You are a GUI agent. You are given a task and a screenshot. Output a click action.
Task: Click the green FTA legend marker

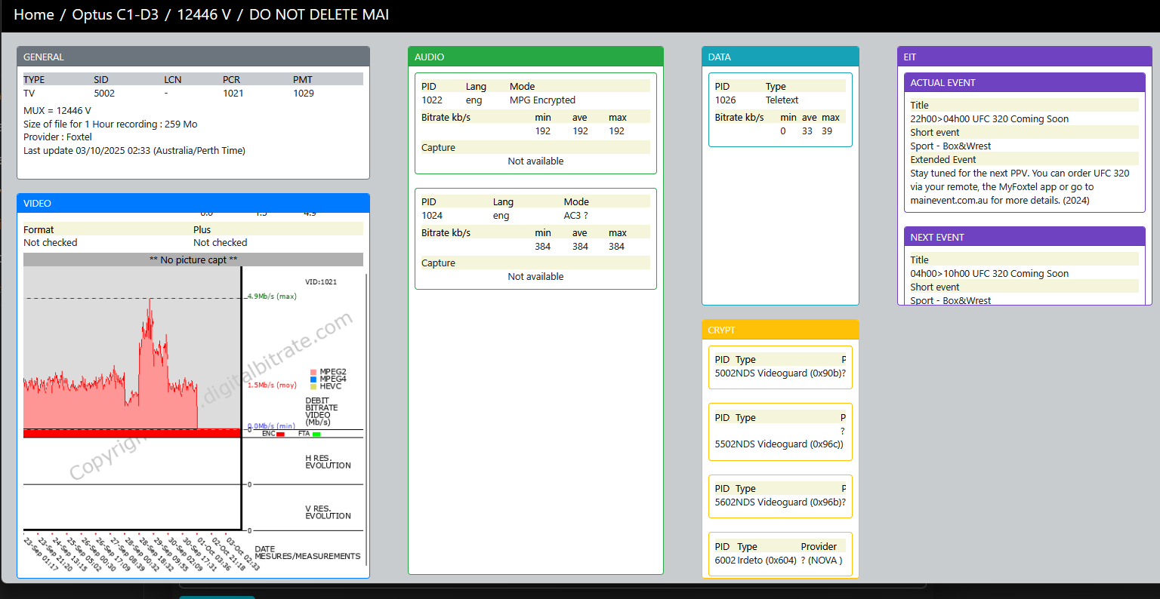click(316, 435)
